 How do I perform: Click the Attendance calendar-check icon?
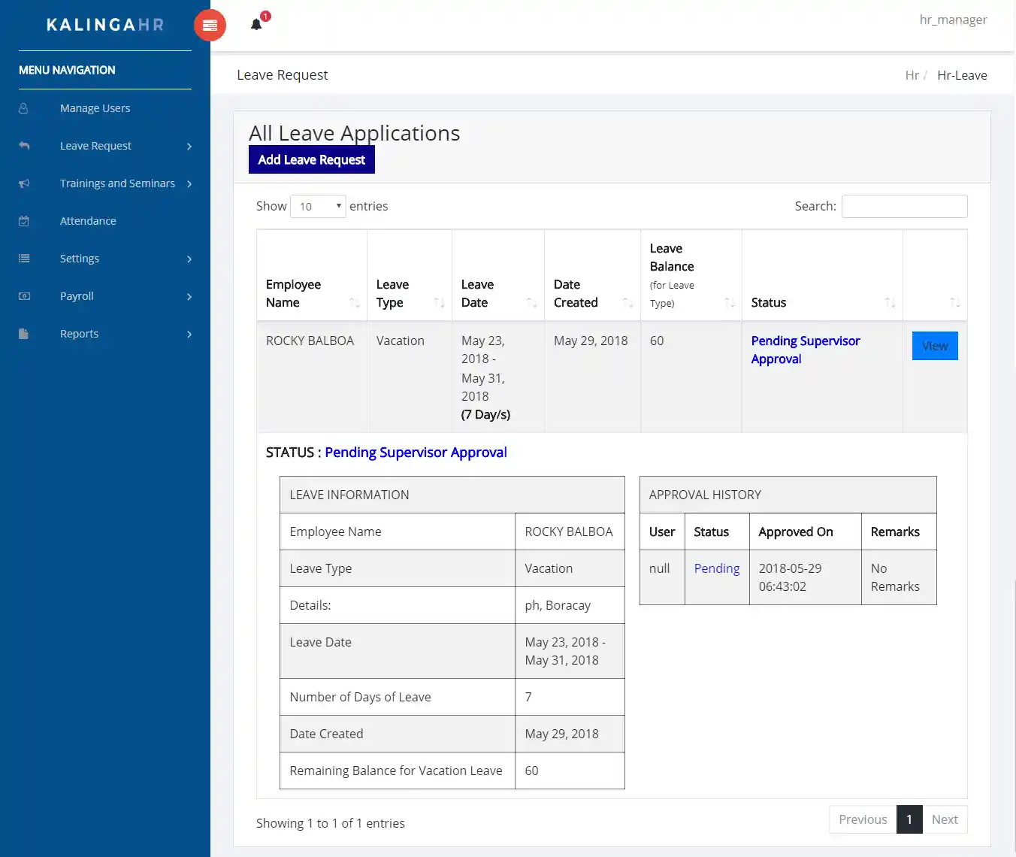[24, 221]
